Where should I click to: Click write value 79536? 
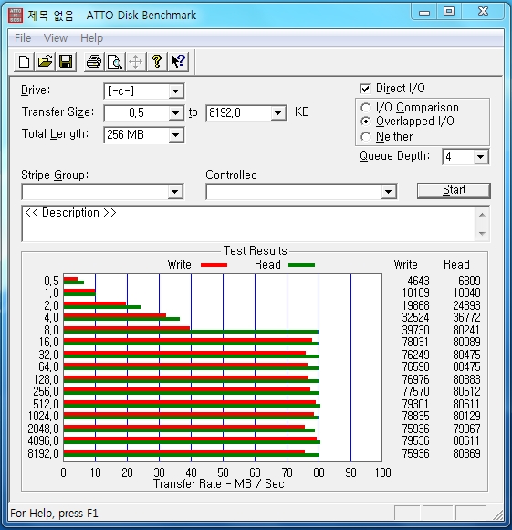(x=415, y=440)
